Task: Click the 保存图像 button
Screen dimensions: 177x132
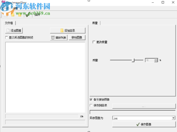Action: point(144,124)
